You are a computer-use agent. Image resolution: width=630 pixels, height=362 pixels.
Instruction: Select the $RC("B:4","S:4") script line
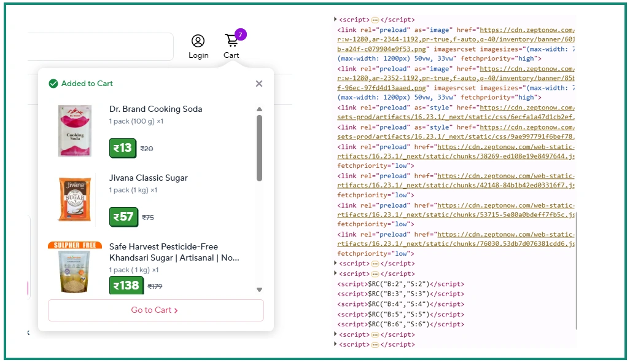point(400,304)
